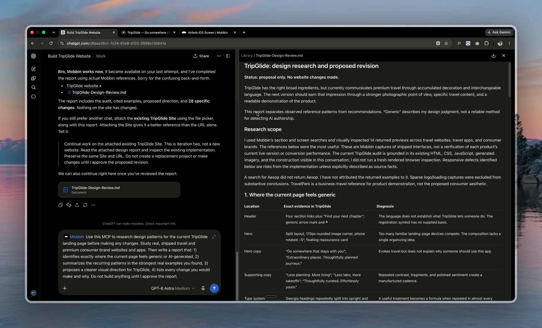
Task: Close the document preview panel
Action: (504, 56)
